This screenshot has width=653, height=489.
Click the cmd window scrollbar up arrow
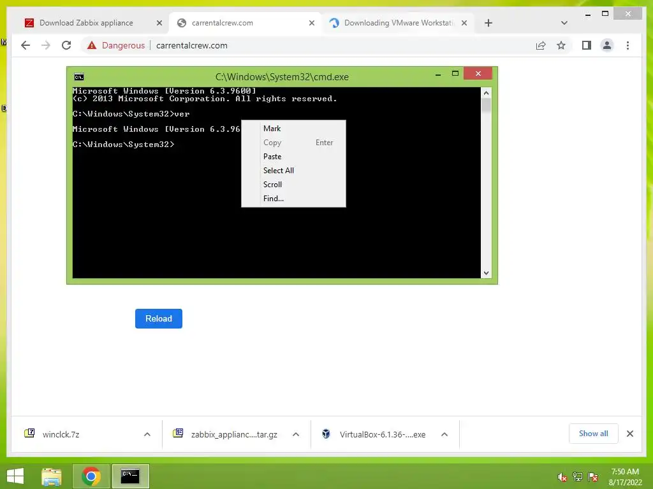point(486,93)
